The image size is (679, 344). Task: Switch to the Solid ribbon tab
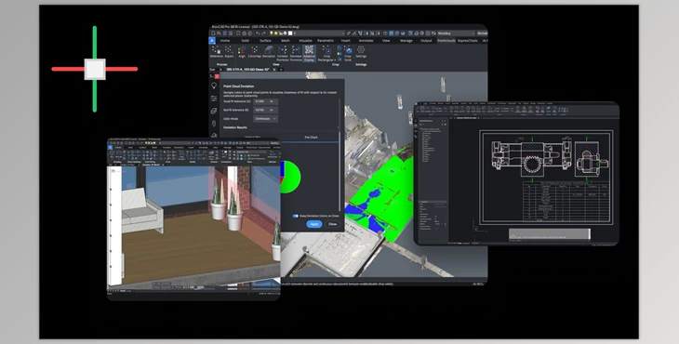coord(246,40)
